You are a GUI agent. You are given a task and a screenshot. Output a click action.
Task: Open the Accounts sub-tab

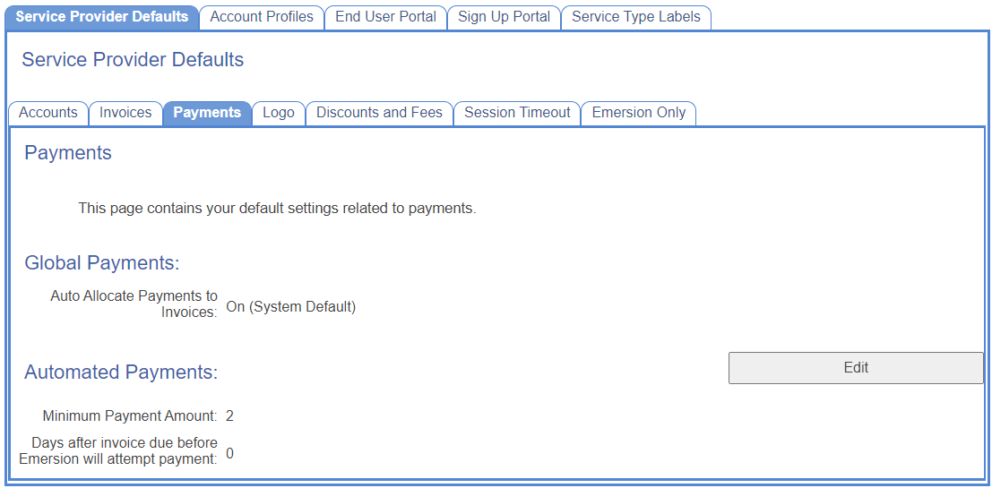48,113
